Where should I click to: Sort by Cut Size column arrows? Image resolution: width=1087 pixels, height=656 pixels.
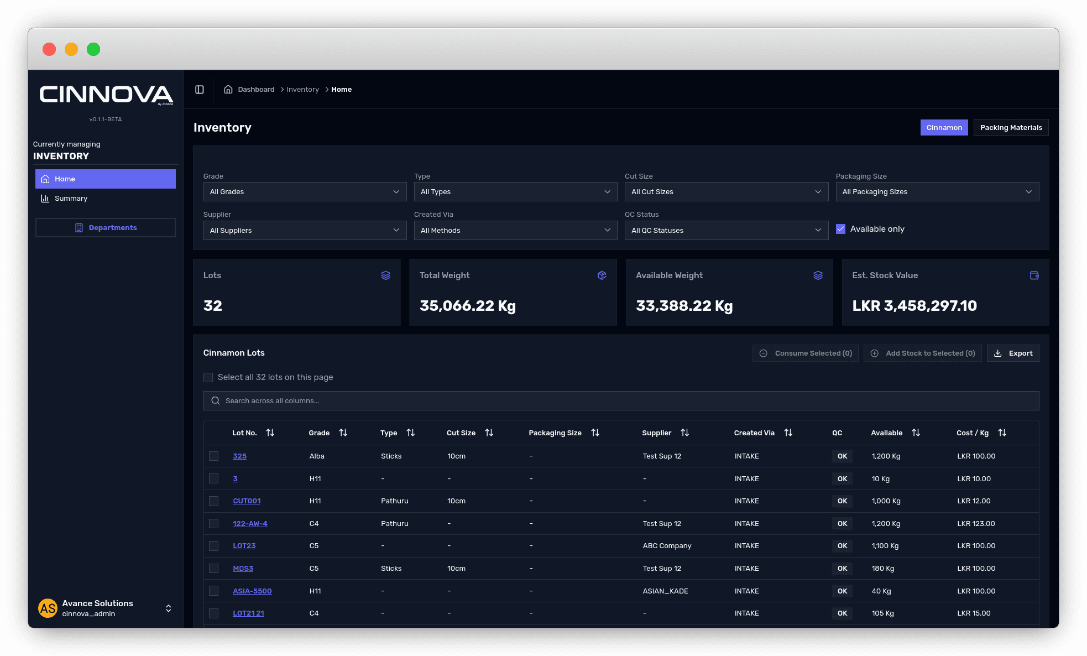pos(489,433)
